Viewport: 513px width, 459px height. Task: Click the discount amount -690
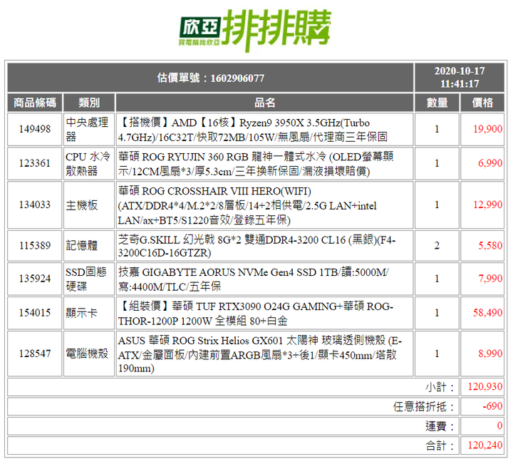click(x=493, y=406)
